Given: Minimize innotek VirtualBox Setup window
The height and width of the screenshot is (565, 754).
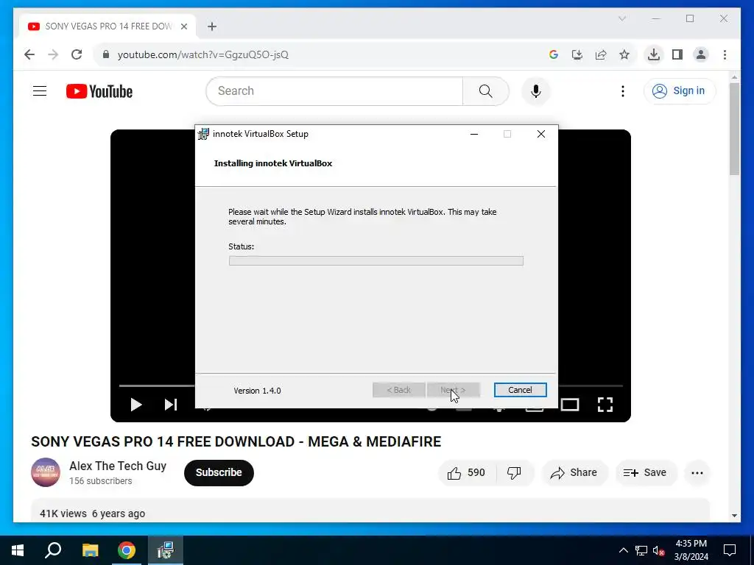Looking at the screenshot, I should (474, 134).
